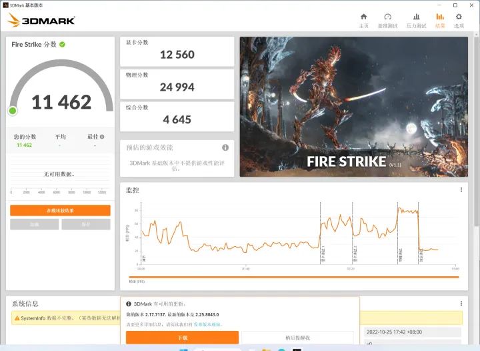The width and height of the screenshot is (480, 351).
Task: Click the greyed 加载 button
Action: point(34,224)
